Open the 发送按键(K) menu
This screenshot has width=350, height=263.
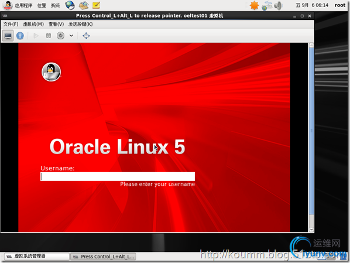(80, 24)
